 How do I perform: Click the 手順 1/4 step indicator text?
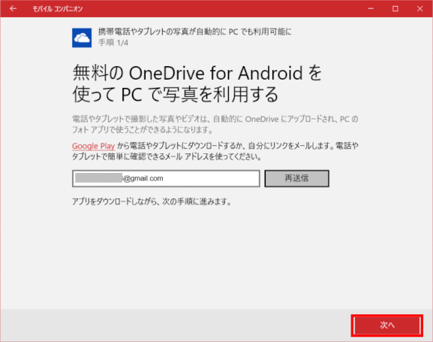[113, 43]
